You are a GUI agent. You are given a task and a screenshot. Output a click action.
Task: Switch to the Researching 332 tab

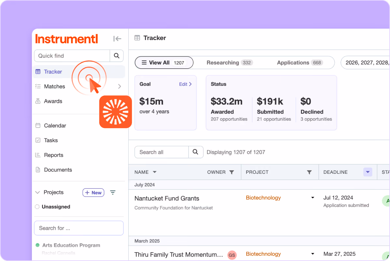pos(230,62)
